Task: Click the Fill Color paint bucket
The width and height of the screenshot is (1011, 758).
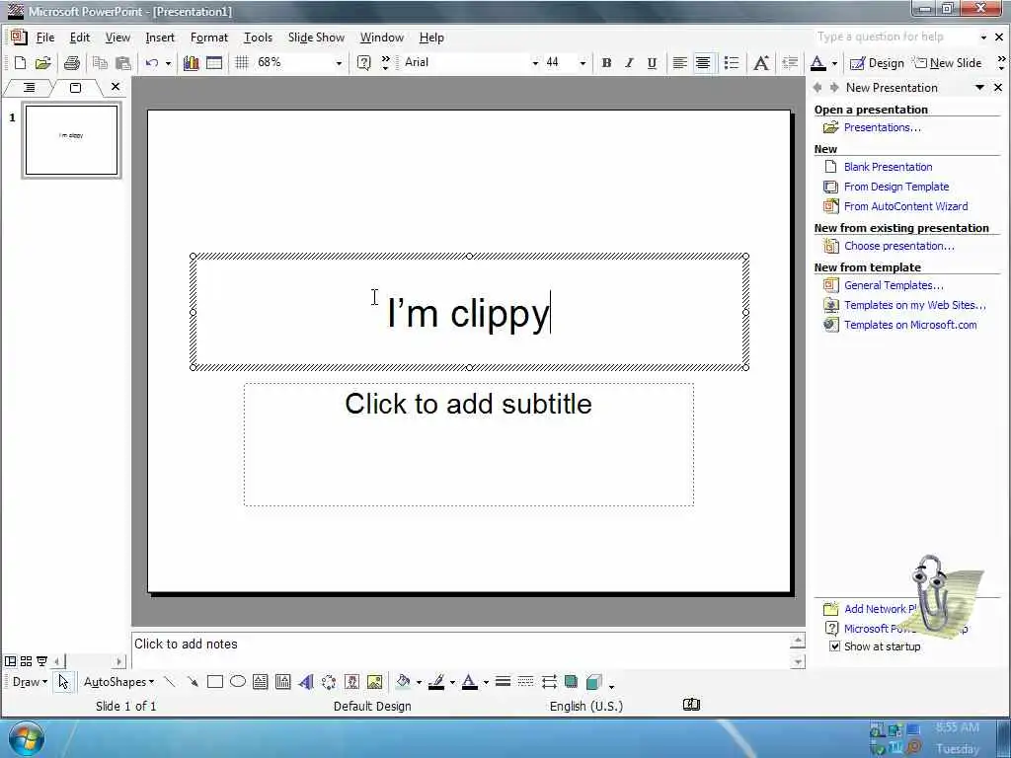Action: pos(404,682)
